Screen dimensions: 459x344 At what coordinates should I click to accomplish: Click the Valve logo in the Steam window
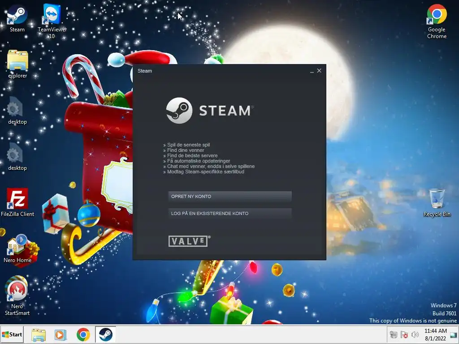pos(189,241)
